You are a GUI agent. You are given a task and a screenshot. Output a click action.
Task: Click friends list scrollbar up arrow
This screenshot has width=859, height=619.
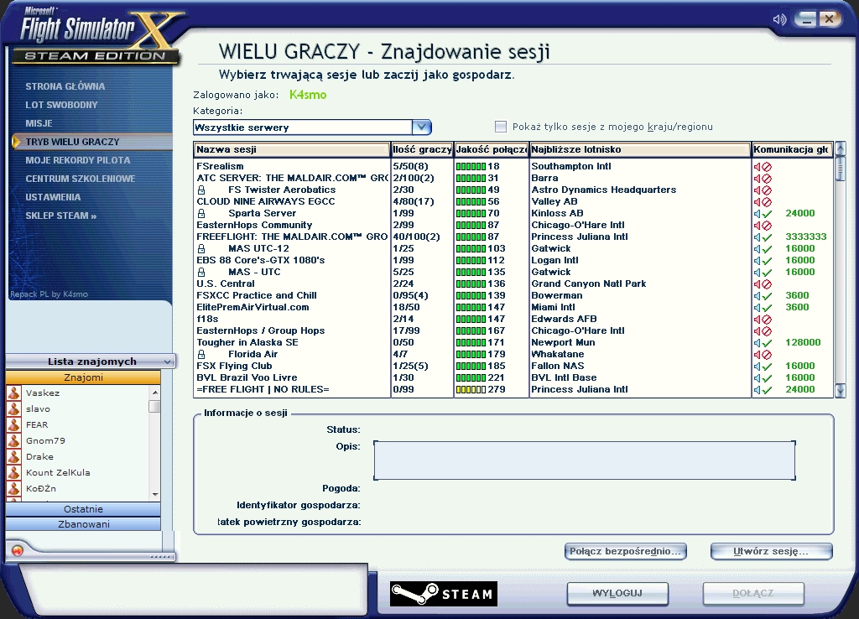point(155,393)
